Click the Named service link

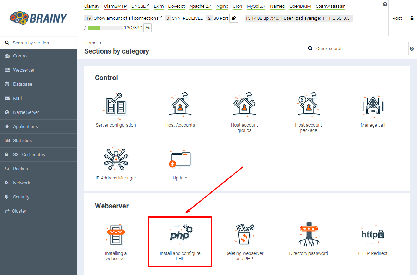point(277,6)
